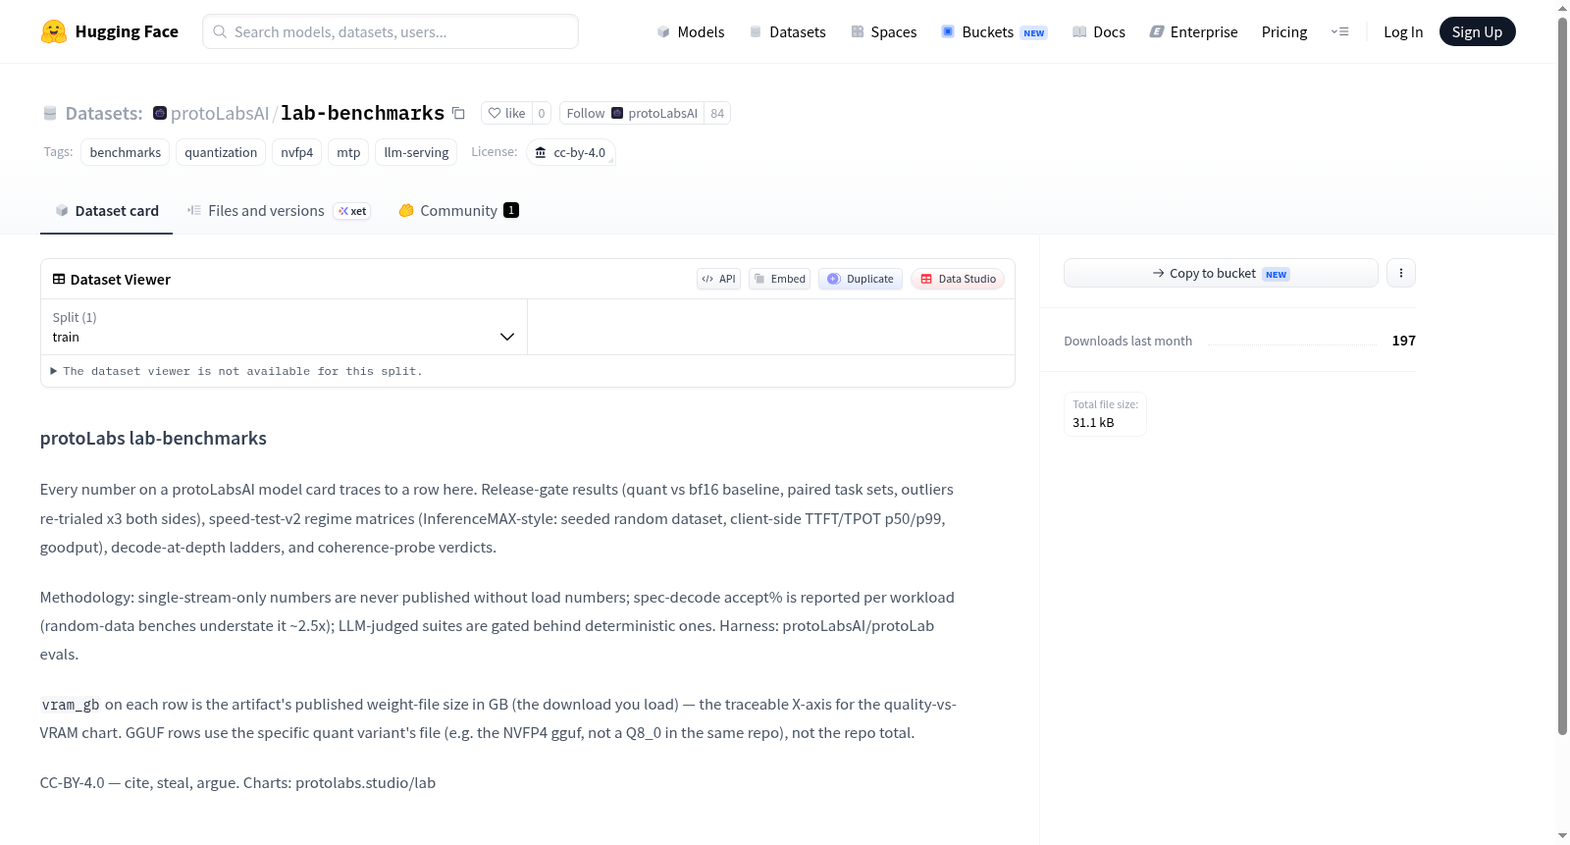Image resolution: width=1570 pixels, height=845 pixels.
Task: Go to Datasets in top navigation
Action: pyautogui.click(x=787, y=31)
